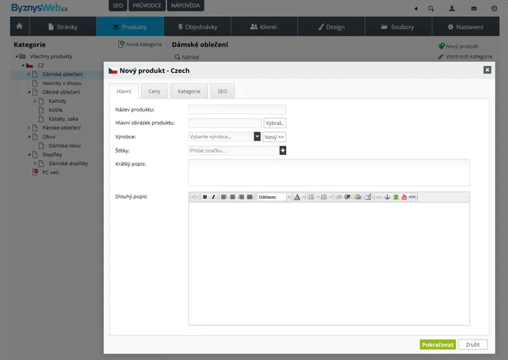Open Design in main navigation
508x360 pixels.
click(x=331, y=27)
